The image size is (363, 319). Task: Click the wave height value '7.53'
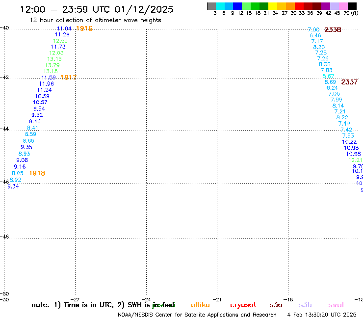coord(348,136)
